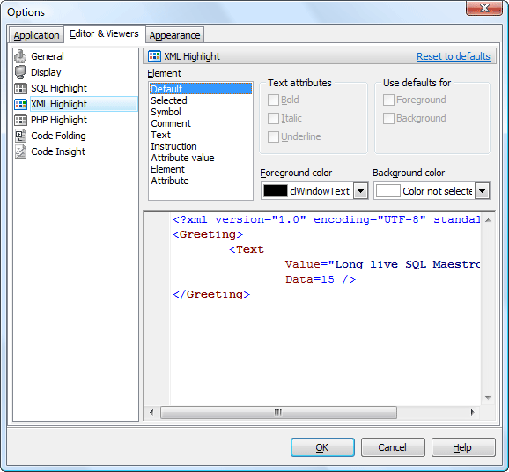
Task: Click the General settings icon in sidebar
Action: (x=20, y=56)
